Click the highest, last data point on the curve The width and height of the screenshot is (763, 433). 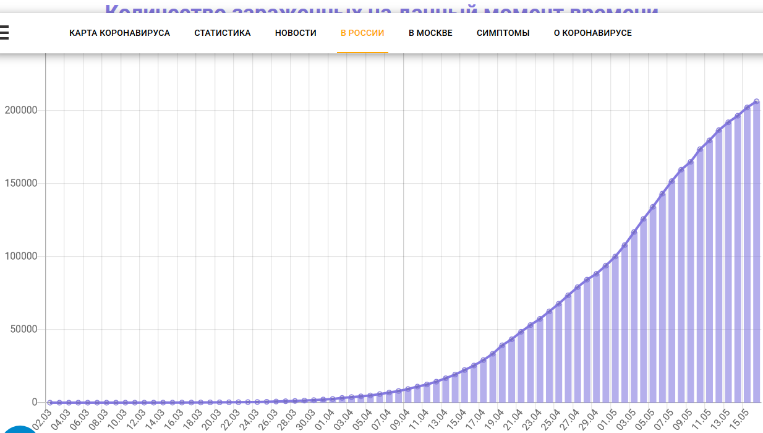coord(756,102)
